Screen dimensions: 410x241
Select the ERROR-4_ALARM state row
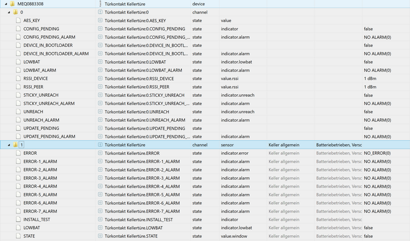40,186
